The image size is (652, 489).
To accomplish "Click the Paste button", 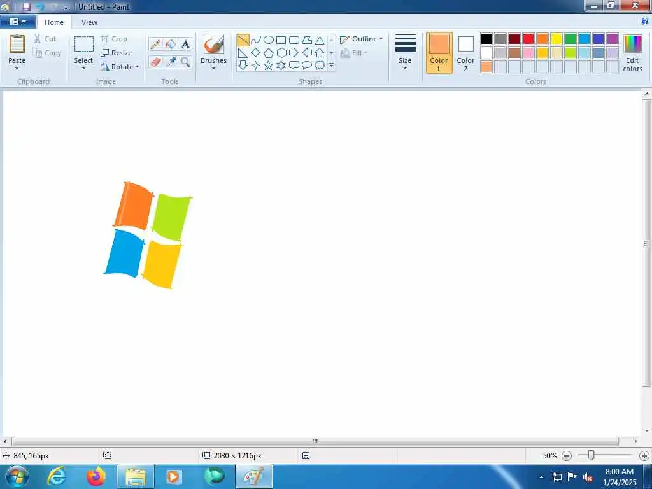I will (17, 49).
